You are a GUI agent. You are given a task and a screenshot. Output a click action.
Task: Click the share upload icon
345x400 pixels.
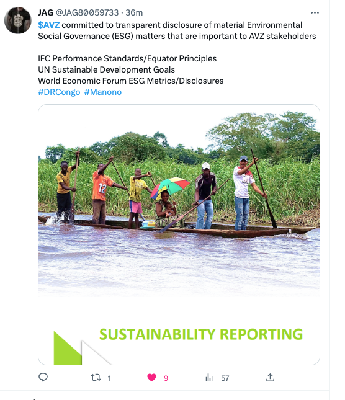tap(270, 378)
